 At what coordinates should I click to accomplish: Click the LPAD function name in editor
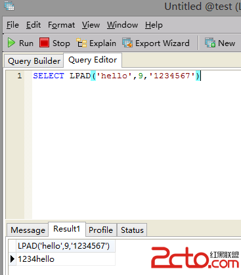click(80, 76)
